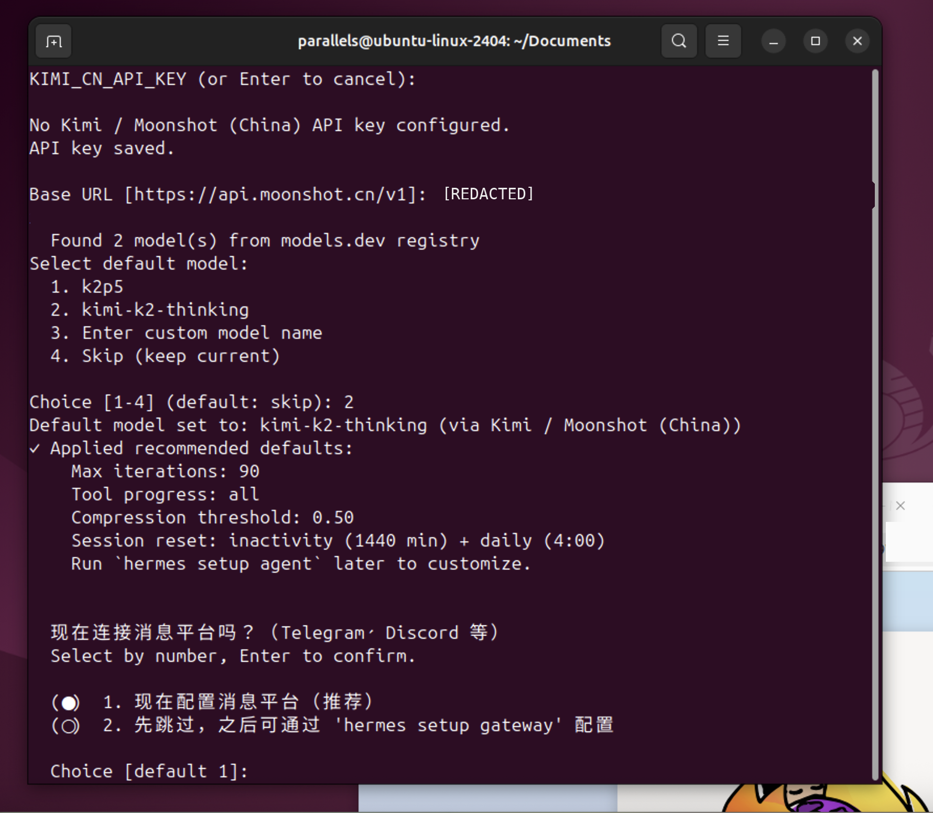The width and height of the screenshot is (933, 813).
Task: Click the Skip (keep current) option
Action: (x=181, y=356)
